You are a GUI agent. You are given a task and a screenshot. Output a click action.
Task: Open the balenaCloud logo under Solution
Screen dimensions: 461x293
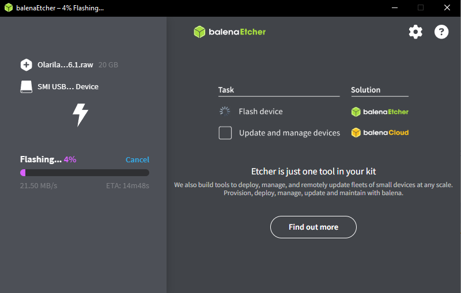380,133
